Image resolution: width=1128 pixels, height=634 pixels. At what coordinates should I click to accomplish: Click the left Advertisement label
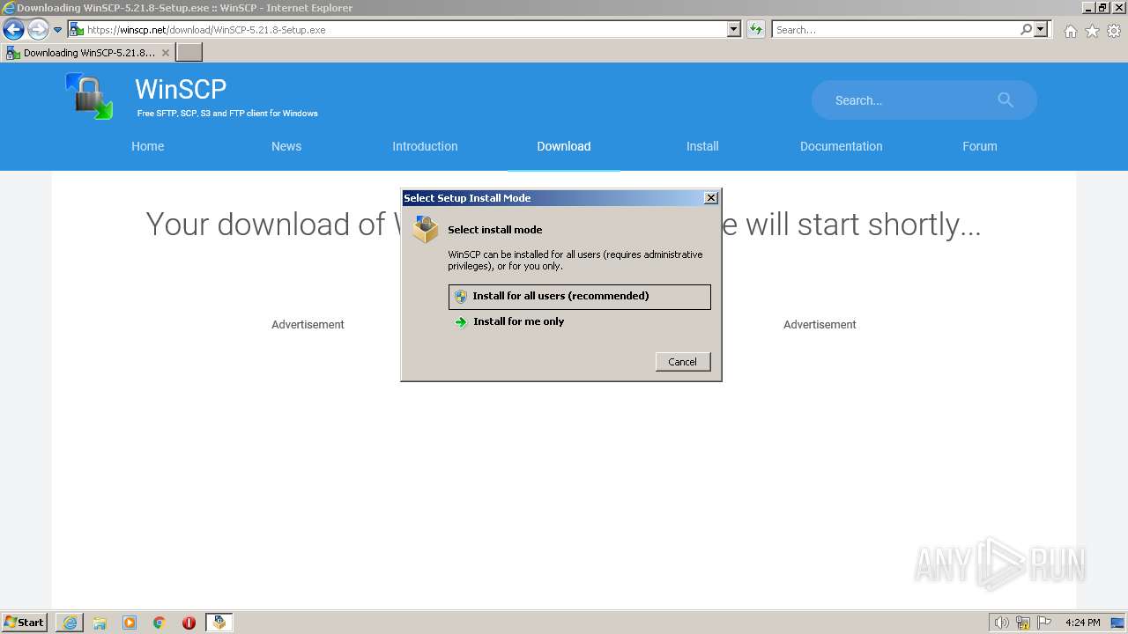coord(308,325)
